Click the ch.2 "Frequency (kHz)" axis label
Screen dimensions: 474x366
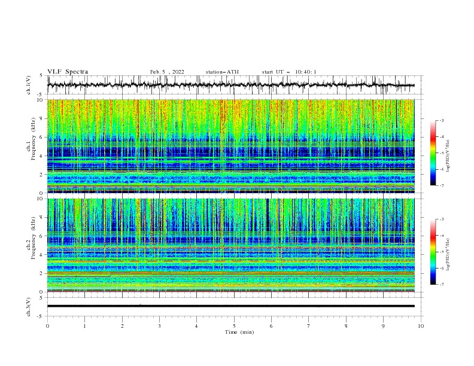(x=34, y=238)
